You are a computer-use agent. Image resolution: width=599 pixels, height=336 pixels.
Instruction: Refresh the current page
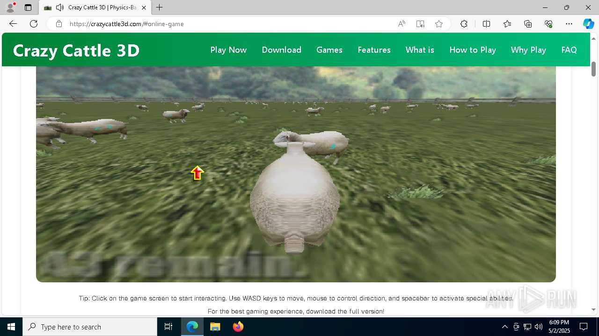pos(34,24)
